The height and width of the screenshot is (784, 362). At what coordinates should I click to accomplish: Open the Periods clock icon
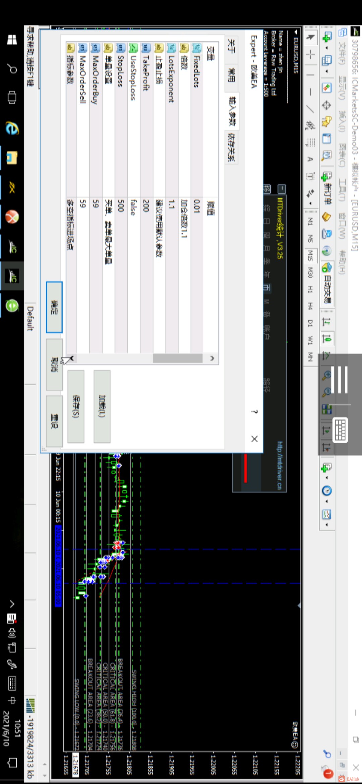click(x=327, y=491)
